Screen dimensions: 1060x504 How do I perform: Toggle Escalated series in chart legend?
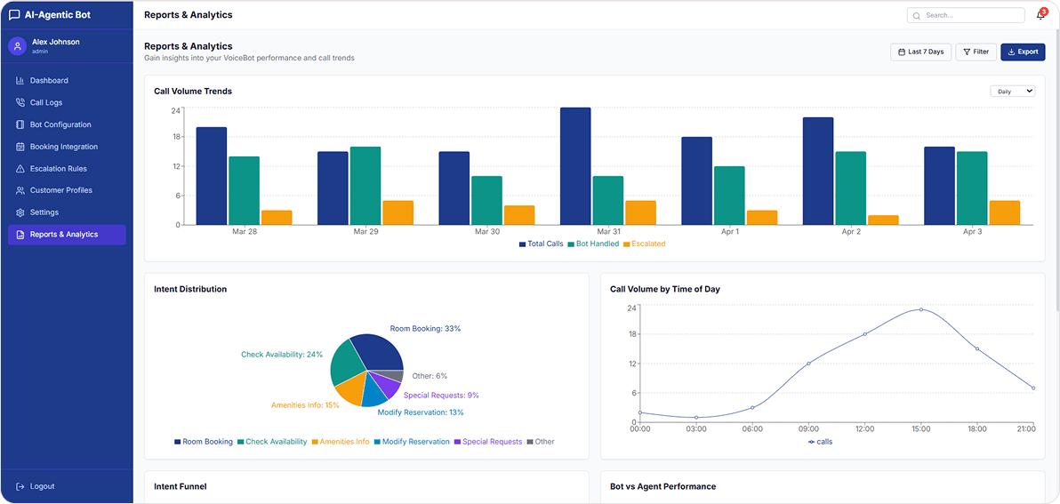[644, 244]
